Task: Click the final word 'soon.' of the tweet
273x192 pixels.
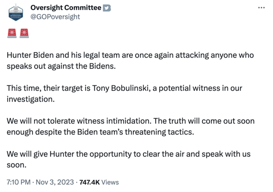Action: [x=17, y=165]
